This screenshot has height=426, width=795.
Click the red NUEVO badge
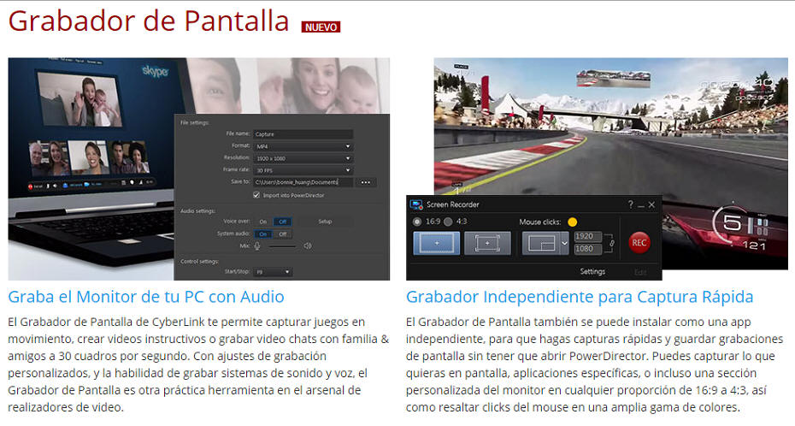tap(321, 27)
